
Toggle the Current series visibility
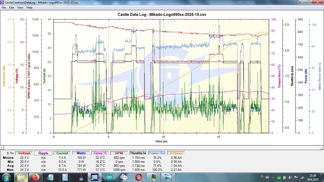[62, 153]
